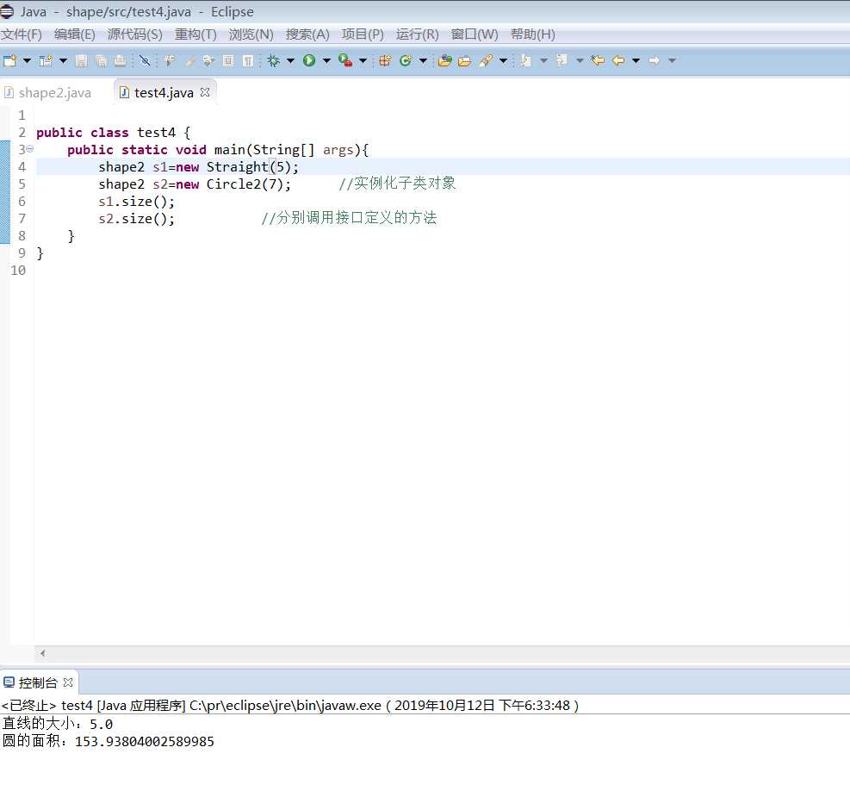Open the Next Annotation dropdown arrow

click(543, 61)
